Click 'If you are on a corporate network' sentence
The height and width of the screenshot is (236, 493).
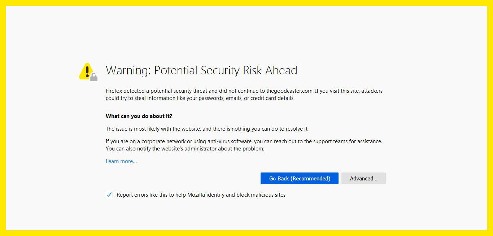[244, 141]
